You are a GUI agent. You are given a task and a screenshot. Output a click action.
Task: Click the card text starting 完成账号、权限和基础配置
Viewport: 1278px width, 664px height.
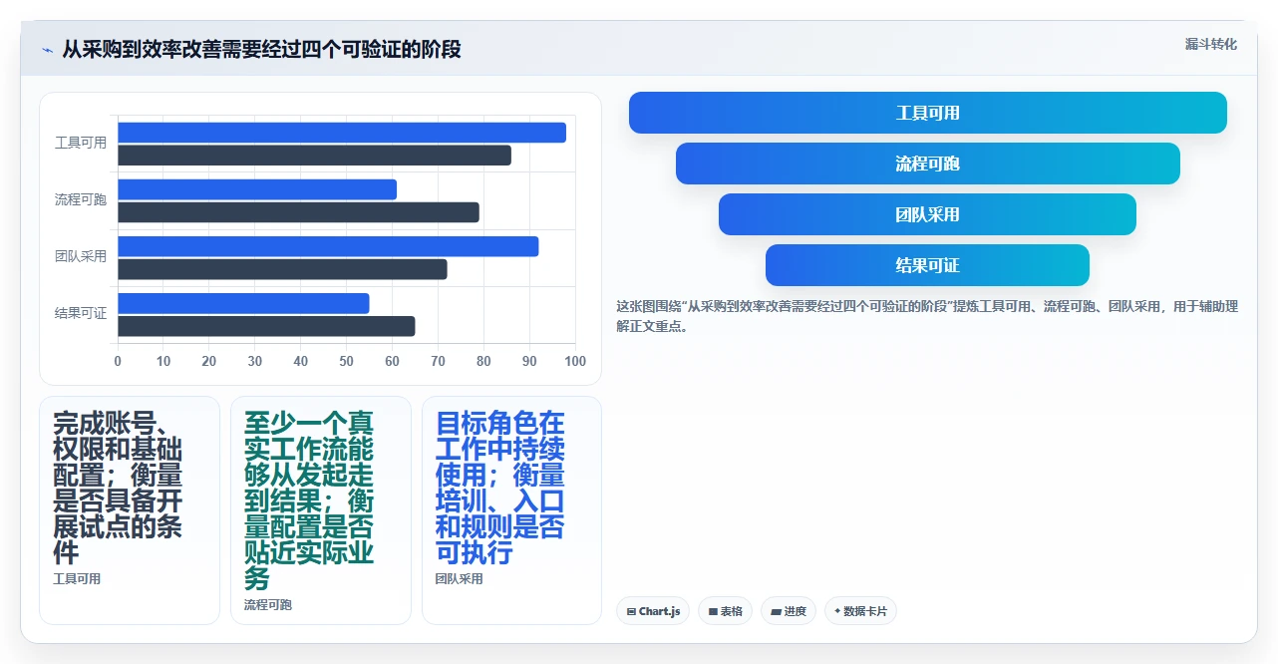point(118,488)
